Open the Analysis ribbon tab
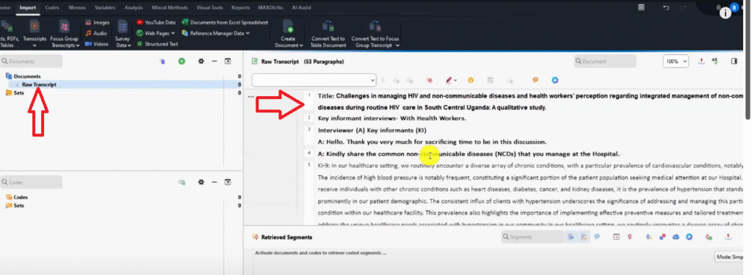752x275 pixels. click(x=134, y=7)
